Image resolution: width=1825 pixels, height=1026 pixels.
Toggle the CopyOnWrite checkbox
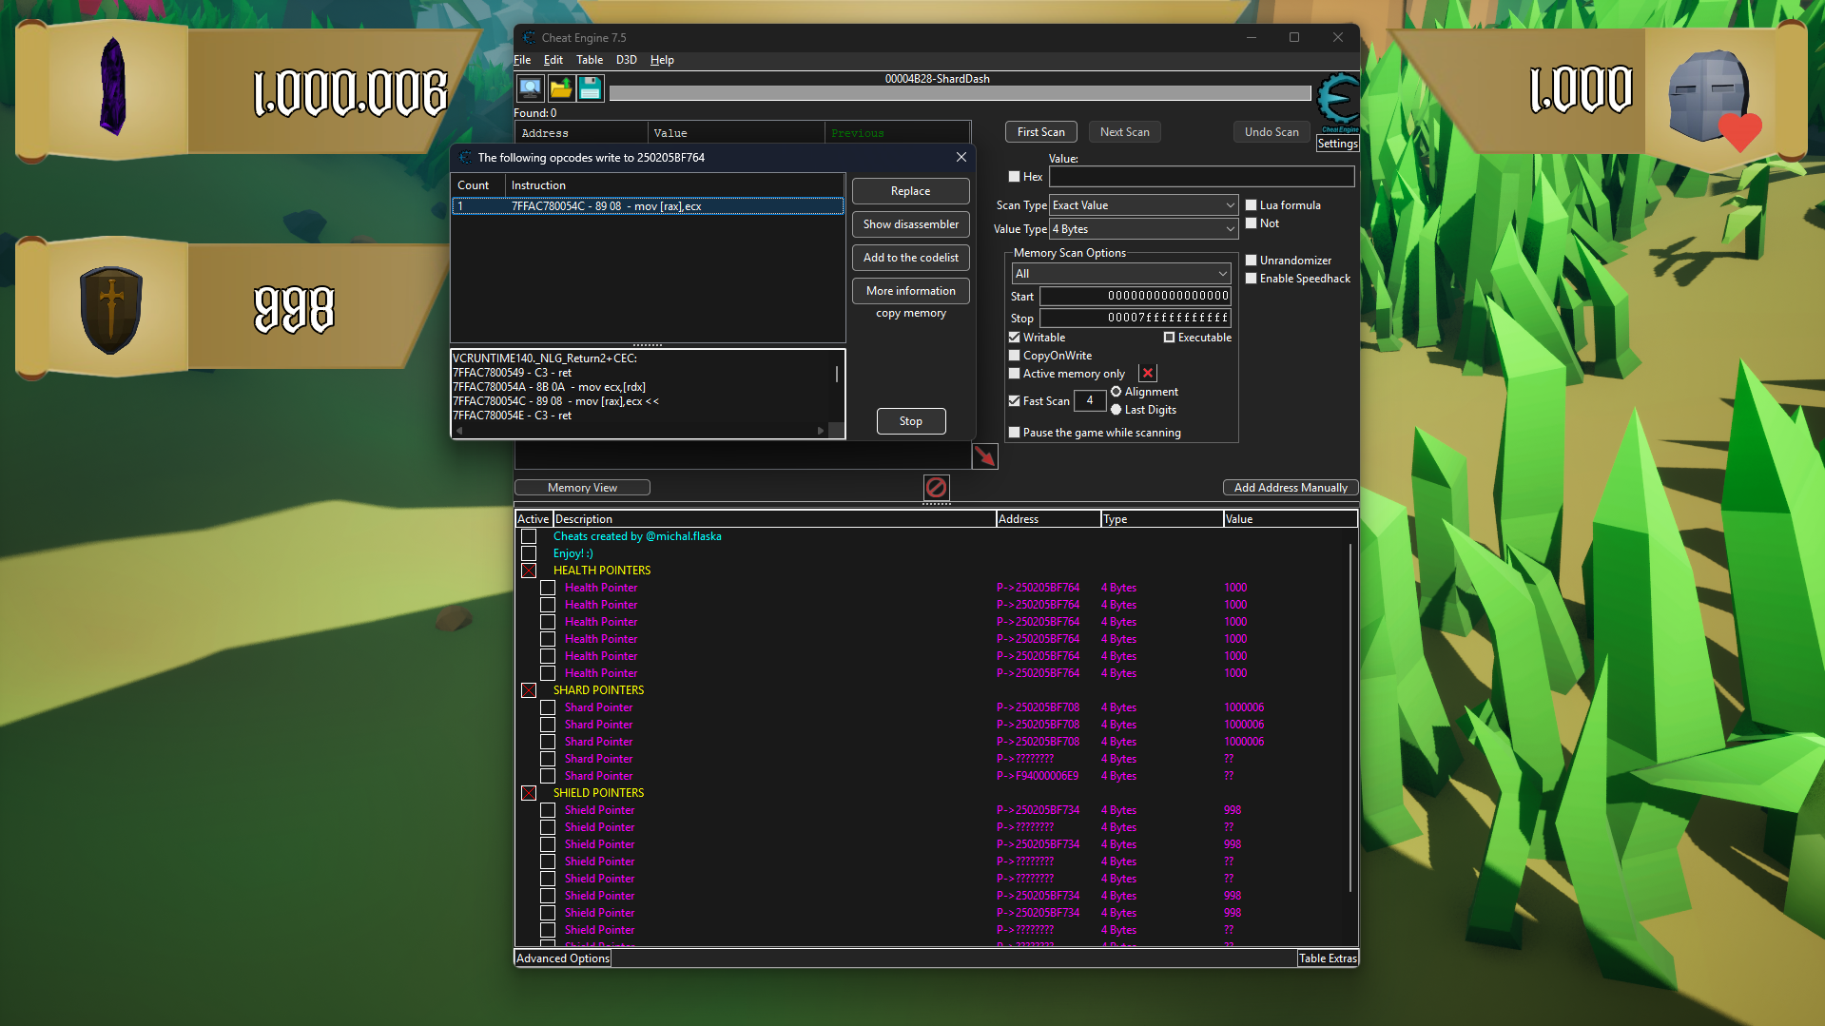[x=1014, y=356]
